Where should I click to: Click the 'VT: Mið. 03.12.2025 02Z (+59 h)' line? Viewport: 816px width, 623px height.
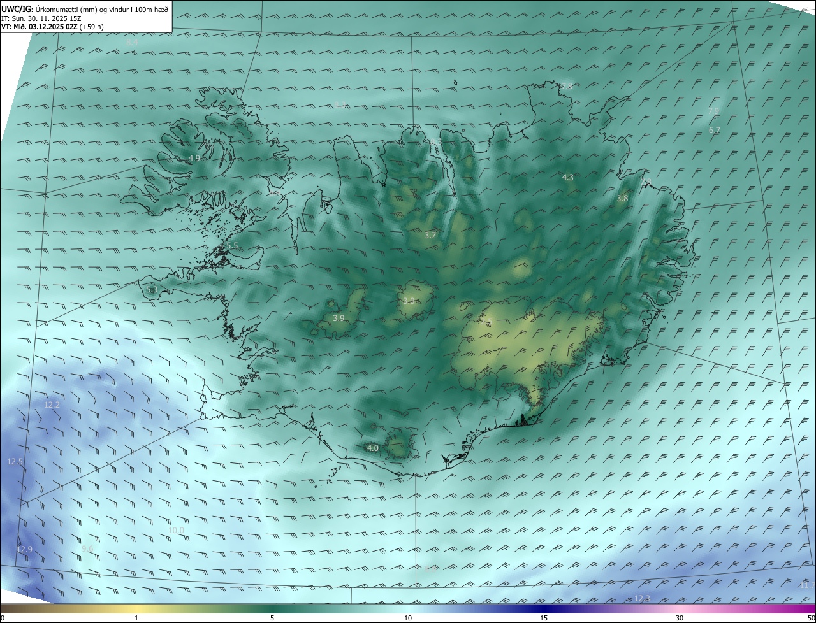coord(52,27)
